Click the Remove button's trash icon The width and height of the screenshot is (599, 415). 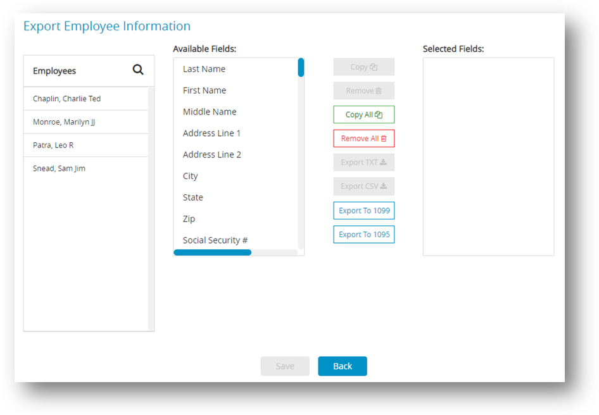click(379, 90)
